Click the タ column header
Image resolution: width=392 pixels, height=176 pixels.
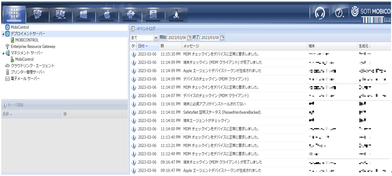coord(133,46)
